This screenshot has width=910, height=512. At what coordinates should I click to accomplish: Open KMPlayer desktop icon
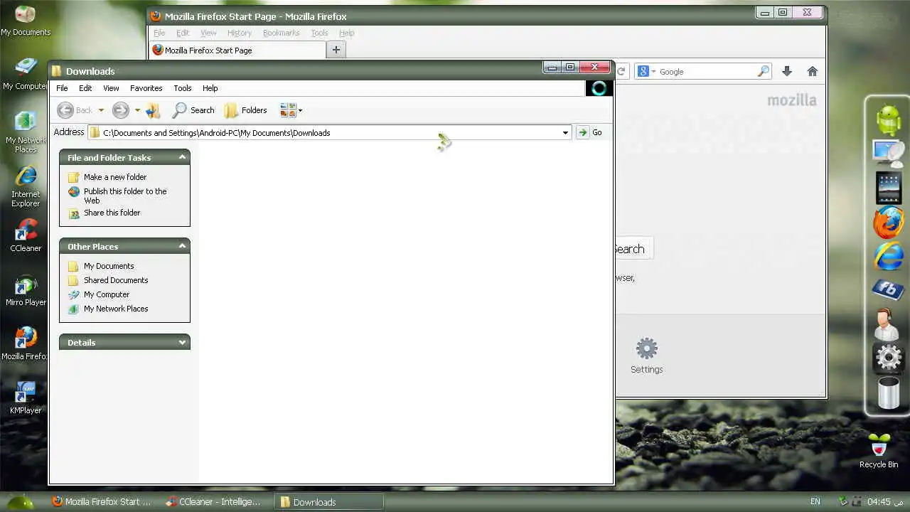(x=26, y=398)
